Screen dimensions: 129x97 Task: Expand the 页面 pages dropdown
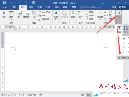(x=4, y=15)
